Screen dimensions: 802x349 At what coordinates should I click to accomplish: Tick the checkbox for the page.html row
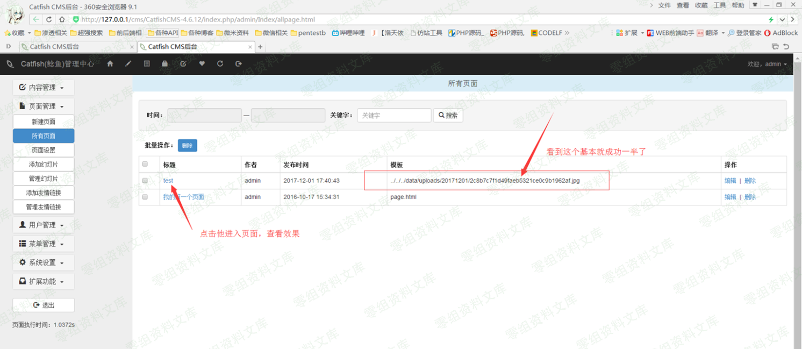click(x=145, y=197)
